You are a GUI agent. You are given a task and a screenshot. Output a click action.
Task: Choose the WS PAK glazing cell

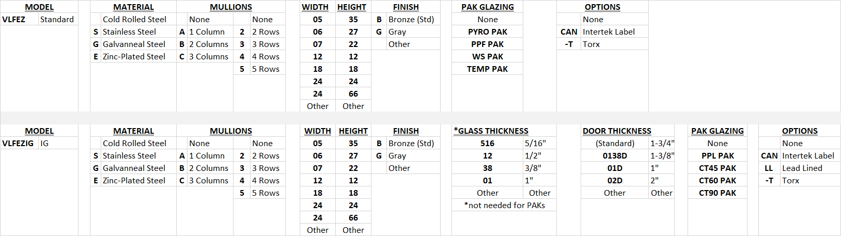point(487,57)
